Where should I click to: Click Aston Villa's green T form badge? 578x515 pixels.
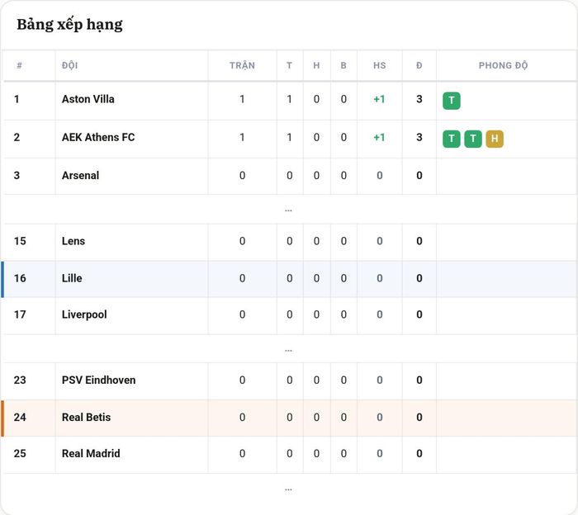[451, 101]
